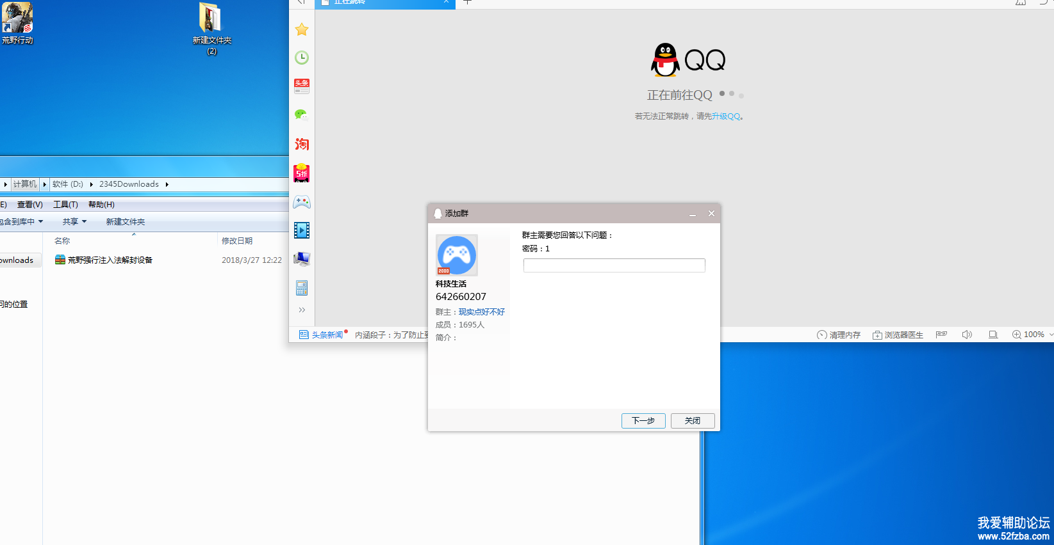Open 头条新闻 in the browser status bar

point(322,335)
